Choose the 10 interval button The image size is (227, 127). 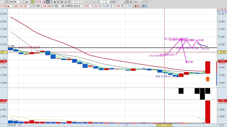coord(83,2)
